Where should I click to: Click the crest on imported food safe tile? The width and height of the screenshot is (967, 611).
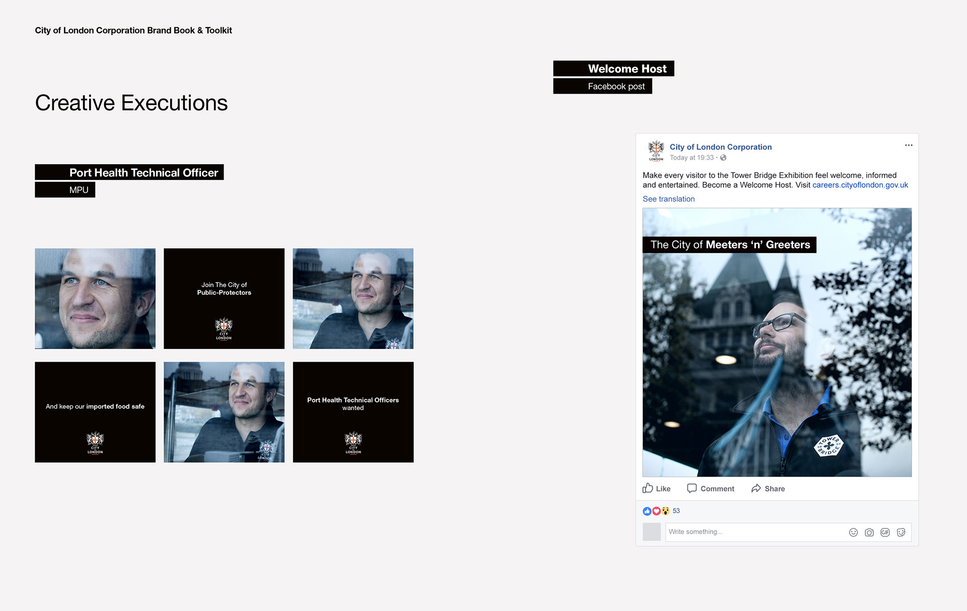point(95,443)
